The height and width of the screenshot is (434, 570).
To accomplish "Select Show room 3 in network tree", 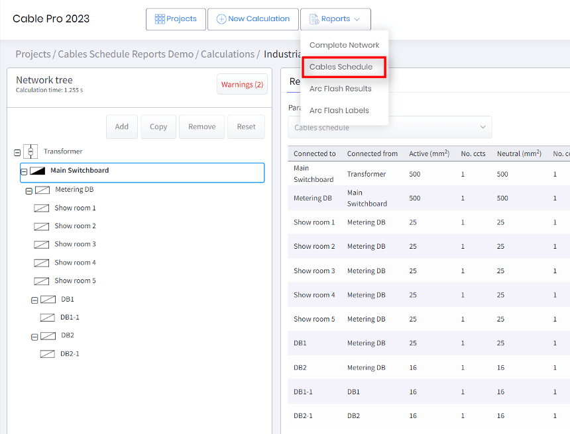I will pyautogui.click(x=75, y=244).
